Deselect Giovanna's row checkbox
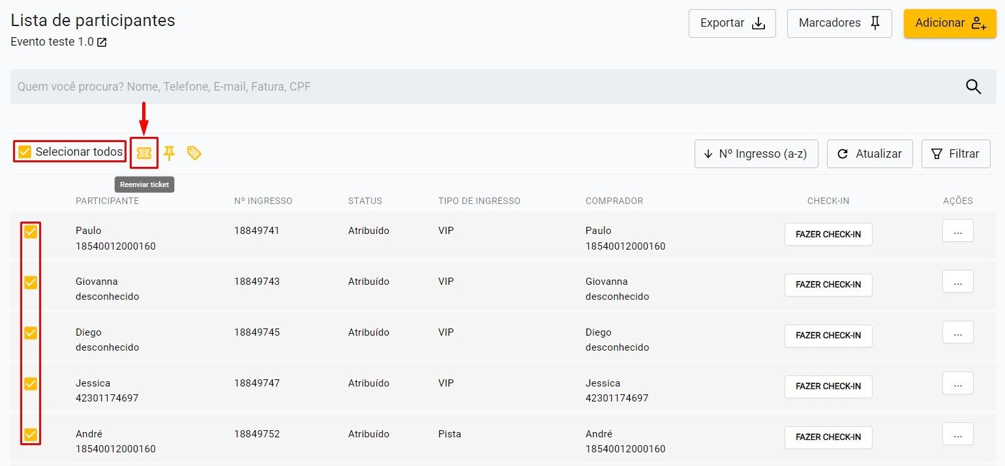The height and width of the screenshot is (466, 1005). point(31,283)
